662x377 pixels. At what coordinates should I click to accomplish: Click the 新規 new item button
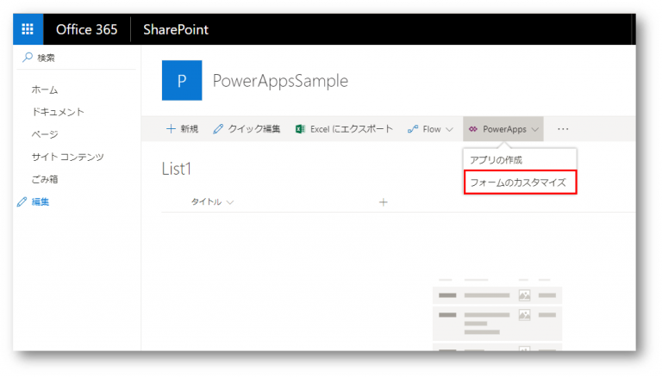[x=183, y=129]
